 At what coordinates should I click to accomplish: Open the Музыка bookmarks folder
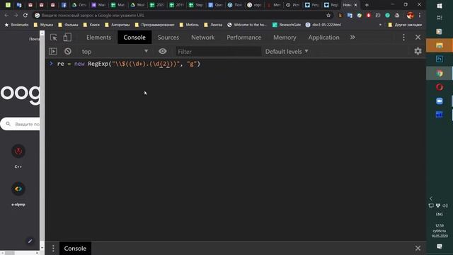(x=43, y=25)
